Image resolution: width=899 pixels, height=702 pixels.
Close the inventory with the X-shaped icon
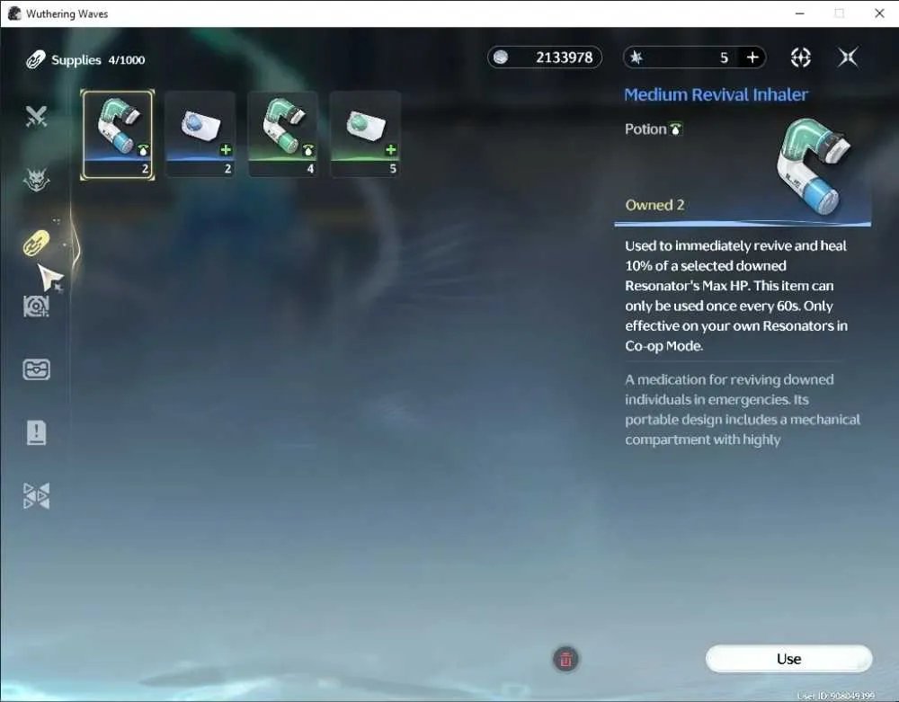[x=848, y=58]
